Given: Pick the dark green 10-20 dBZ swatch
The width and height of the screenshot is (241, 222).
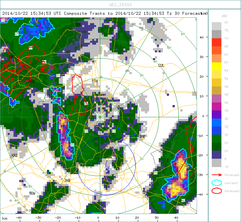Looking at the screenshot, I should pyautogui.click(x=216, y=147).
